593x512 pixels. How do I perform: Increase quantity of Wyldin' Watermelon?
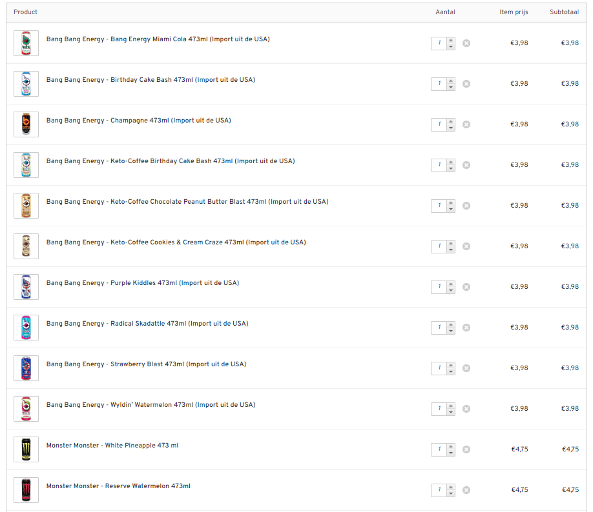451,406
